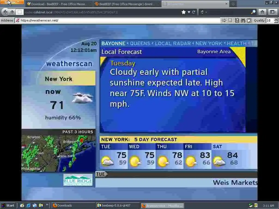Click the taskbar clock showing 3:11 AM
The image size is (279, 209).
click(x=268, y=206)
